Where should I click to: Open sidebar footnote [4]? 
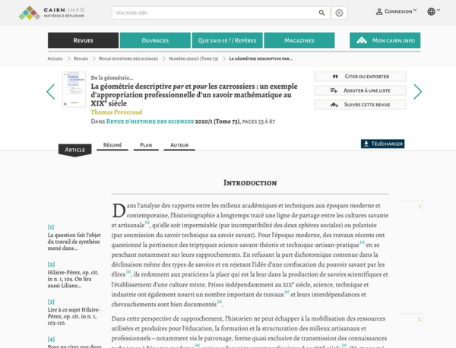coord(51,339)
